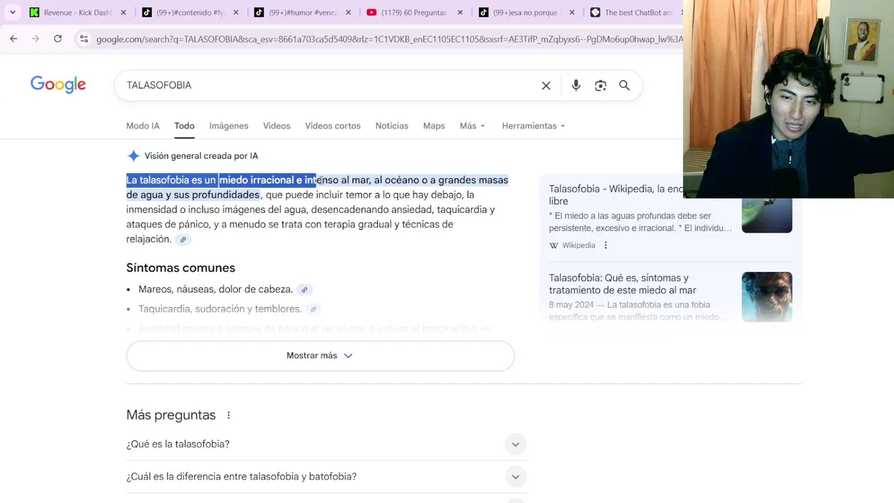Close the TikTok #humor tab
The height and width of the screenshot is (503, 894).
(349, 13)
